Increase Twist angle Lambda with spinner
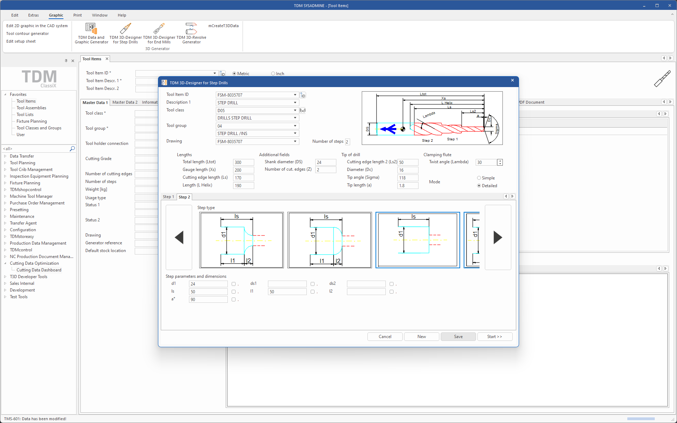Image resolution: width=677 pixels, height=423 pixels. coord(500,161)
